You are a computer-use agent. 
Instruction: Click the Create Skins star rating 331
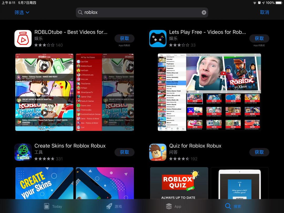49,159
